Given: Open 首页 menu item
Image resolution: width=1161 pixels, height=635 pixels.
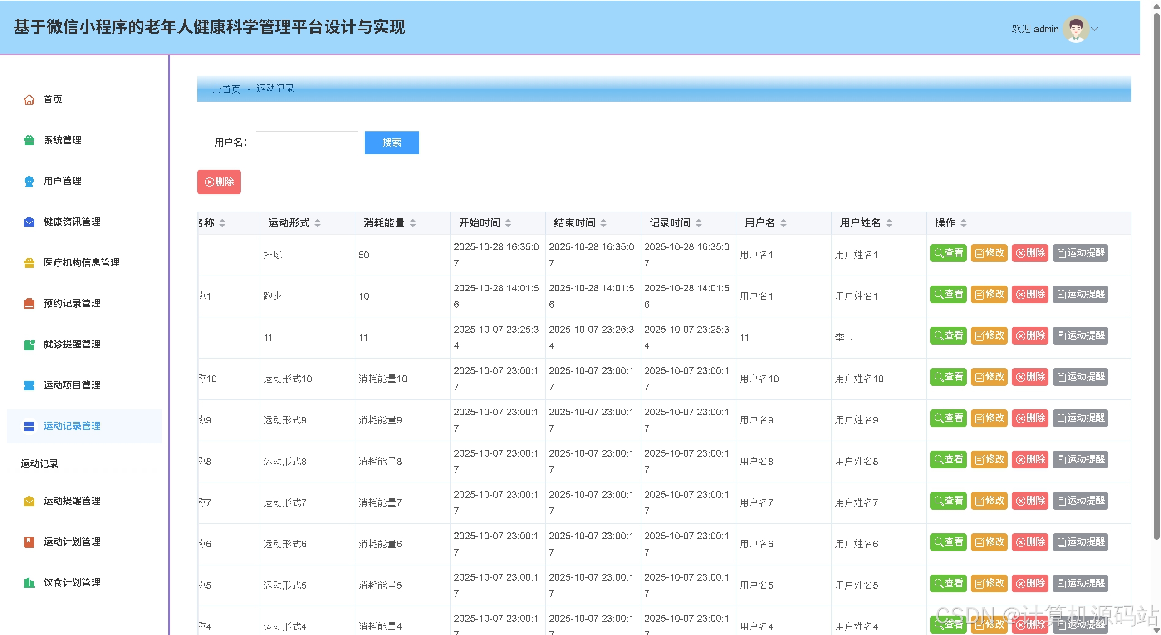Looking at the screenshot, I should (x=84, y=99).
